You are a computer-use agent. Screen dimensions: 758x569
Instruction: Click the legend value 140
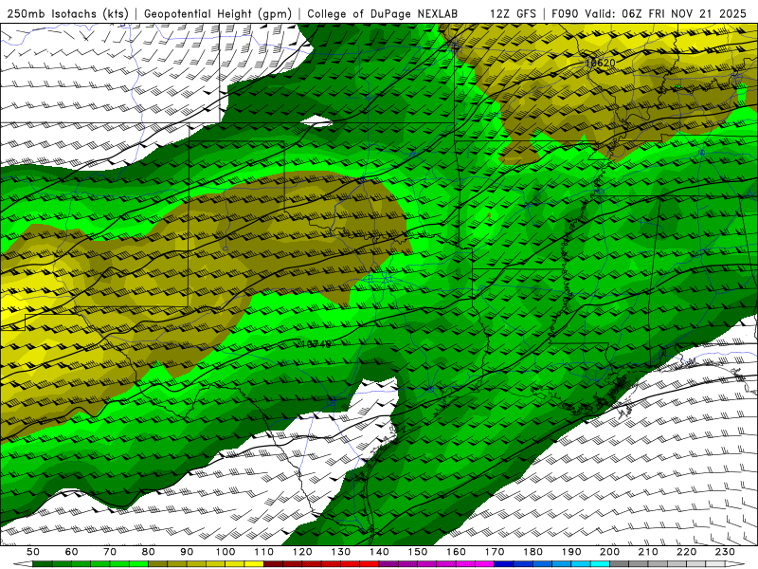tap(379, 552)
